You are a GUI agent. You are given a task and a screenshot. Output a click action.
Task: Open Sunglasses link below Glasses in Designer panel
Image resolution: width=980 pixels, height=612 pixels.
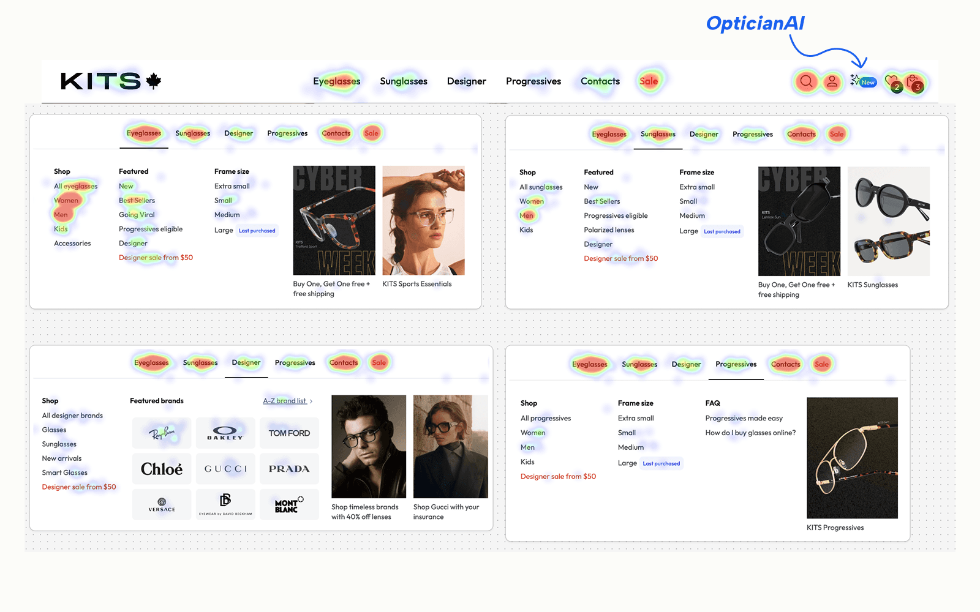pos(59,444)
